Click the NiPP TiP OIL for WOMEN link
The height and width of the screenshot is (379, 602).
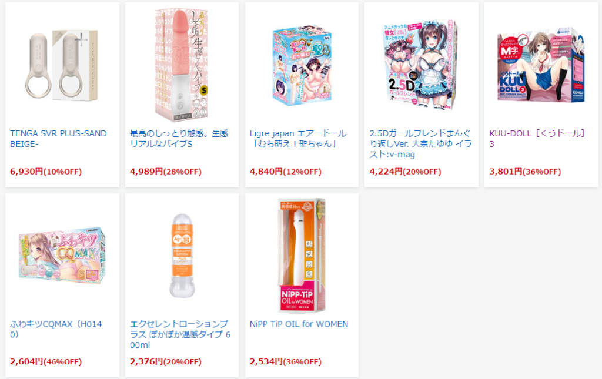pos(299,324)
